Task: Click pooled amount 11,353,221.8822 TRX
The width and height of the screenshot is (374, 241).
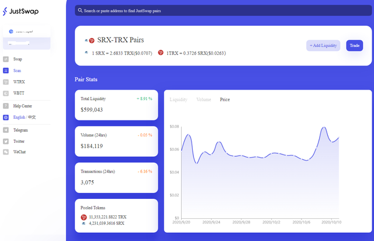Action: (108, 217)
